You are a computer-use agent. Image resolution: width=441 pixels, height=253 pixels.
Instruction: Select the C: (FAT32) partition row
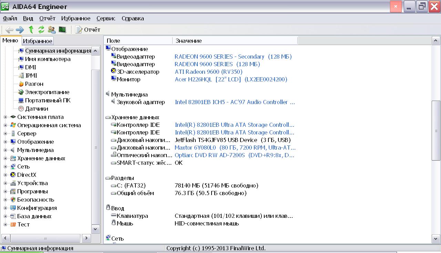point(185,185)
